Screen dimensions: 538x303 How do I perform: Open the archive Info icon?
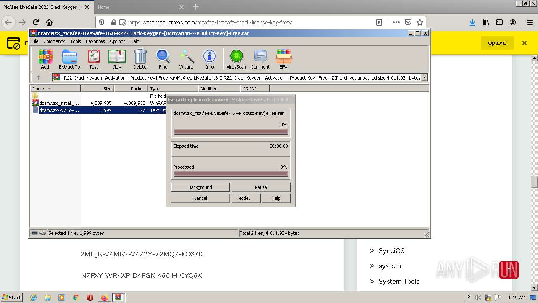209,59
